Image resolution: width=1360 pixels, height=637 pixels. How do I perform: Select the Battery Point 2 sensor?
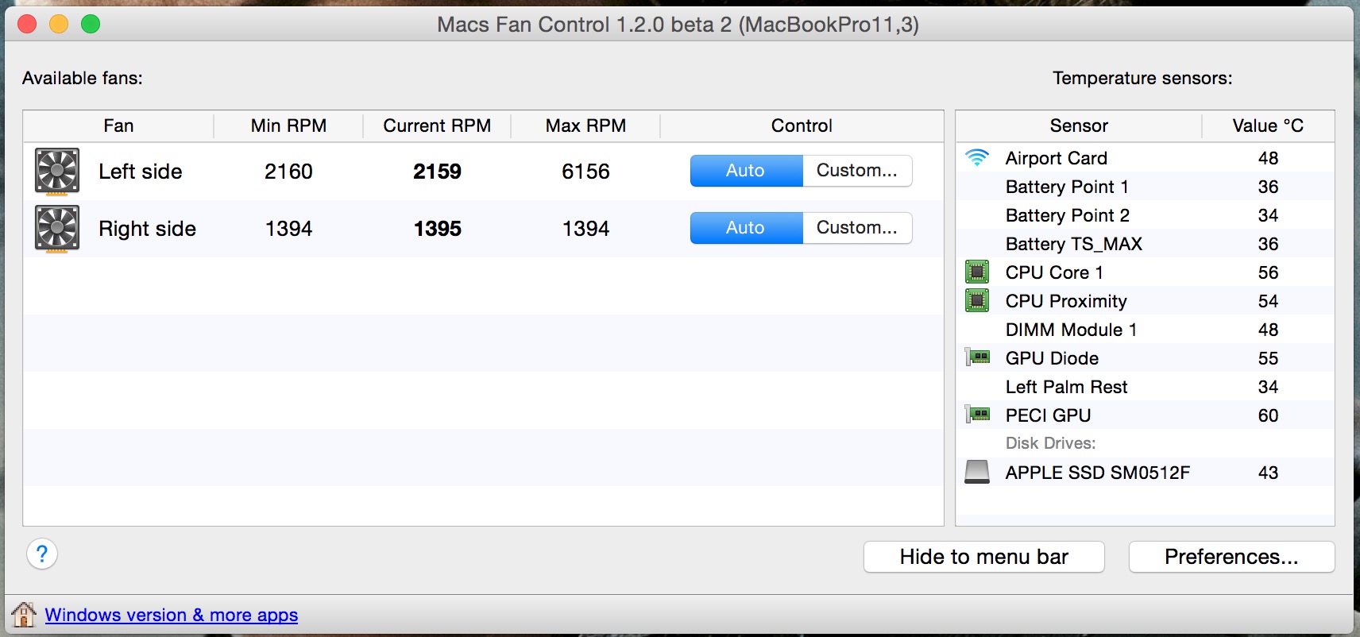point(1068,215)
